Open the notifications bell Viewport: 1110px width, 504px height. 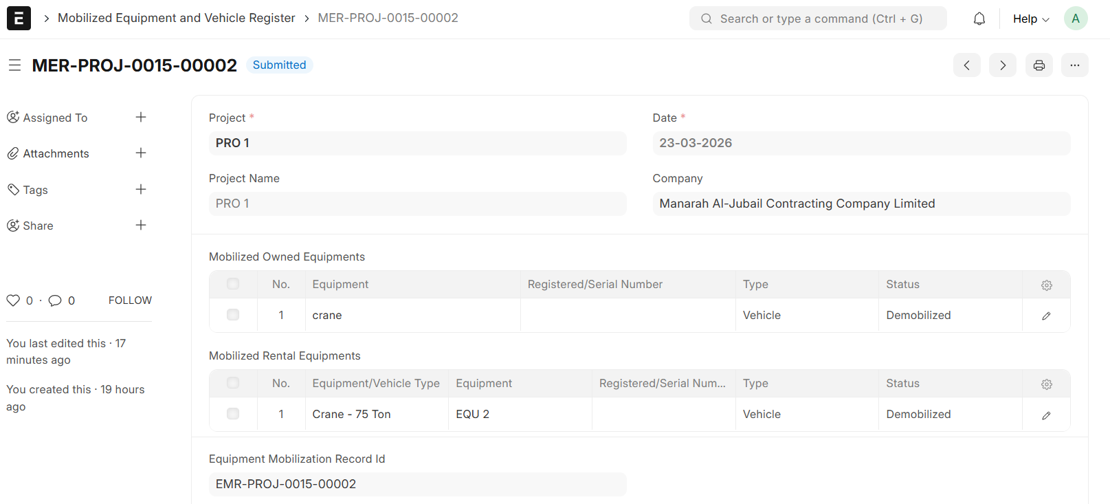979,19
